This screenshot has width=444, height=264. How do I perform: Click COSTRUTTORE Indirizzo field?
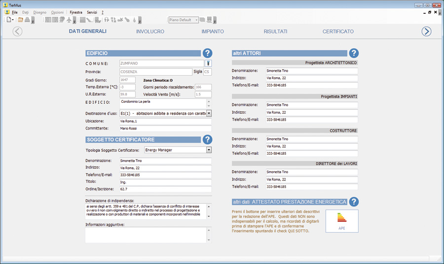tap(312, 146)
